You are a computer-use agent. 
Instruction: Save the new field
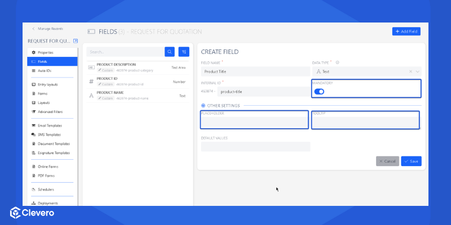click(x=412, y=161)
